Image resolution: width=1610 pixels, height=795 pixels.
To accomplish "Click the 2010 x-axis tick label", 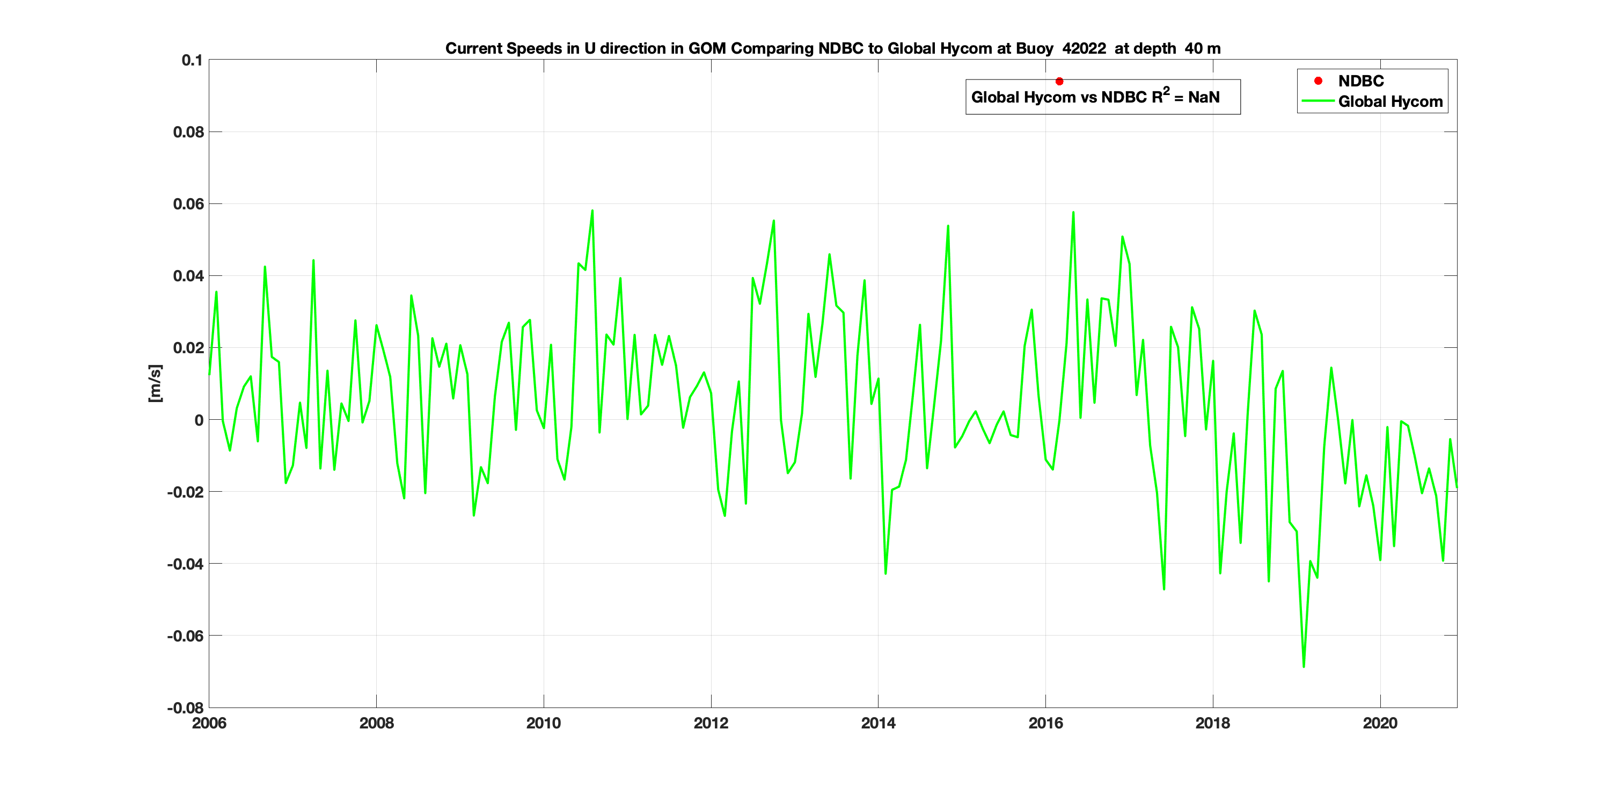I will (543, 723).
